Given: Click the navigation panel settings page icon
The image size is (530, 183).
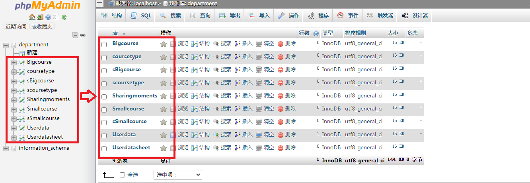Looking at the screenshot, I should pyautogui.click(x=56, y=17).
